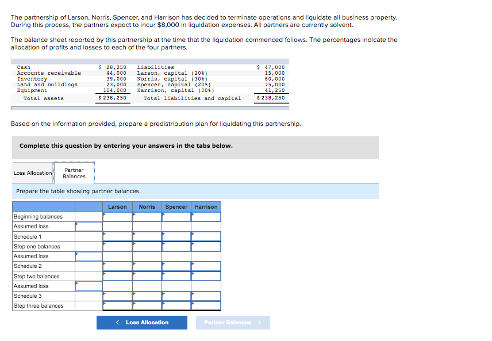The height and width of the screenshot is (341, 492).
Task: Click the Schedule 3 row label
Action: 28,296
